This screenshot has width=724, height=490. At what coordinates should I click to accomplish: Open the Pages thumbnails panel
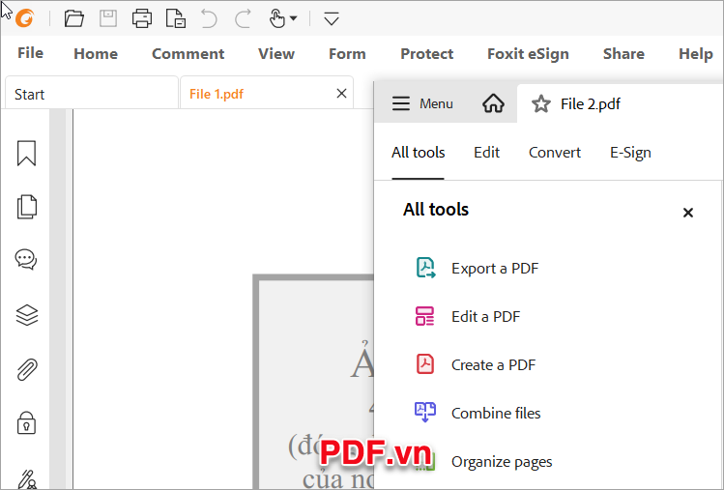click(27, 207)
